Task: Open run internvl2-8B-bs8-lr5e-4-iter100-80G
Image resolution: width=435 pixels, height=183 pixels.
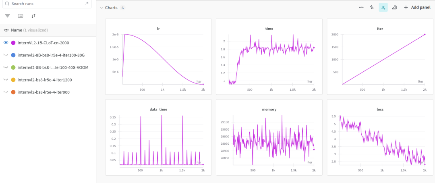Action: click(51, 55)
